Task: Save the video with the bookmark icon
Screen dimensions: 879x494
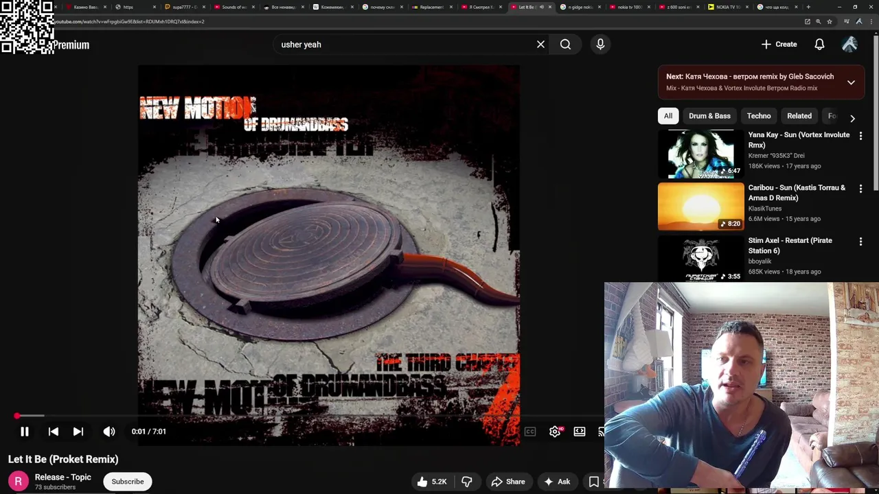Action: pyautogui.click(x=594, y=482)
